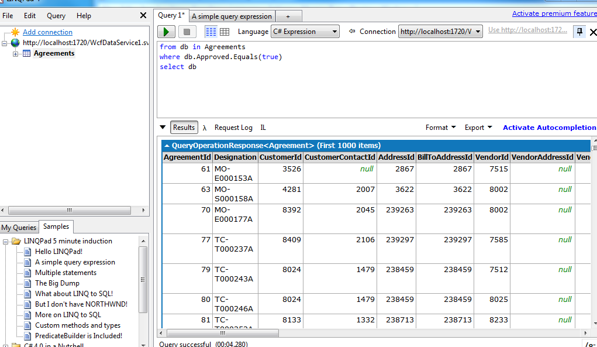Open the Language C# Expression dropdown
The image size is (597, 347).
pos(305,32)
